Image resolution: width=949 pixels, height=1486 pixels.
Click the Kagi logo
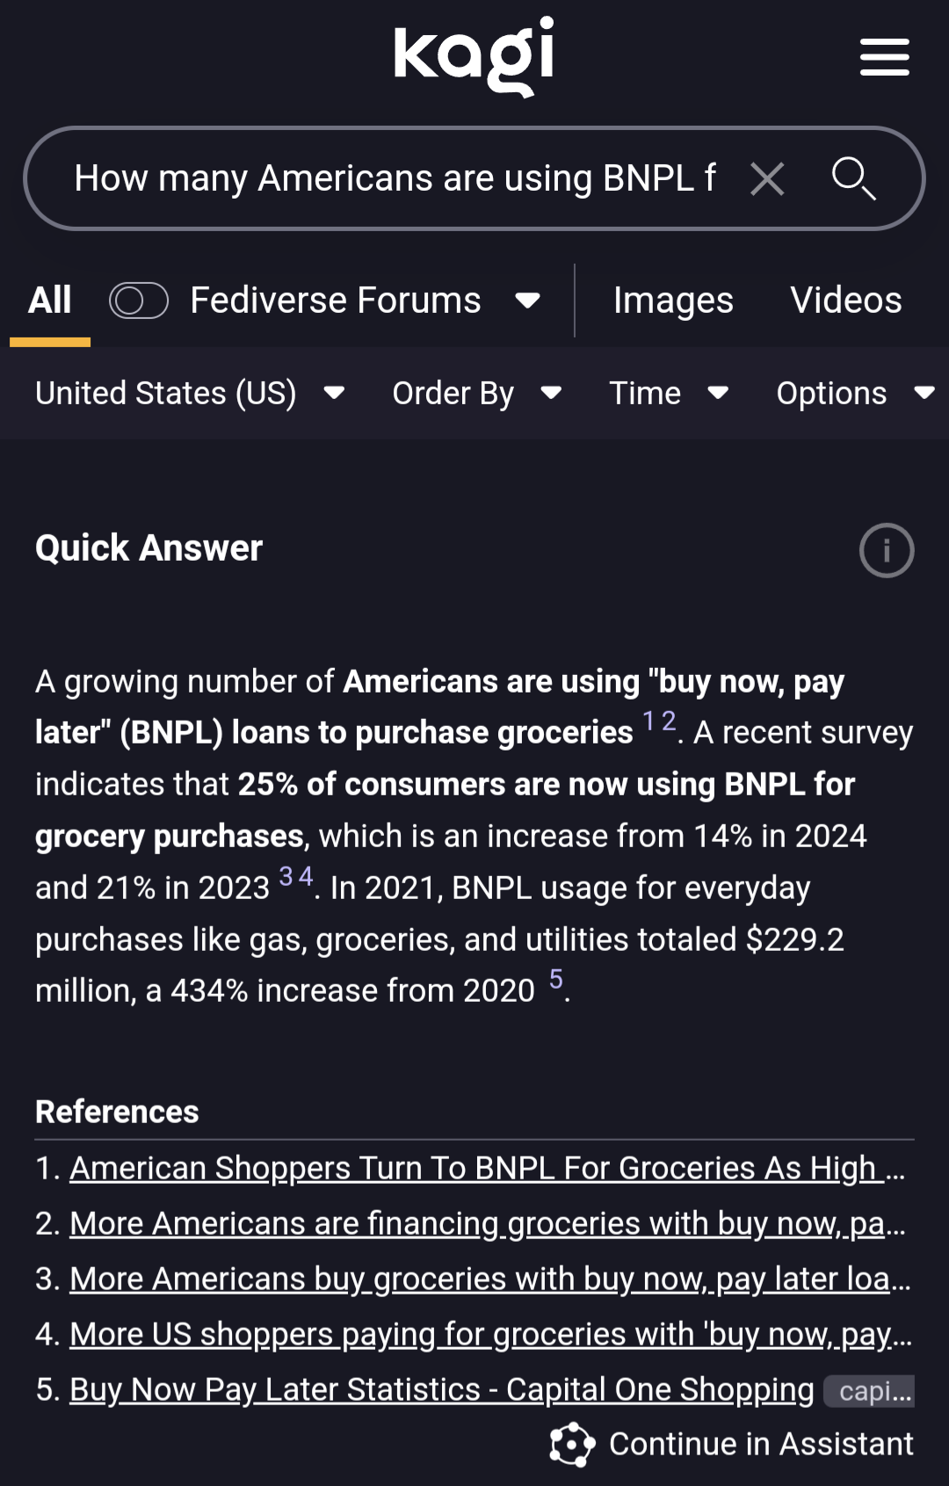474,56
